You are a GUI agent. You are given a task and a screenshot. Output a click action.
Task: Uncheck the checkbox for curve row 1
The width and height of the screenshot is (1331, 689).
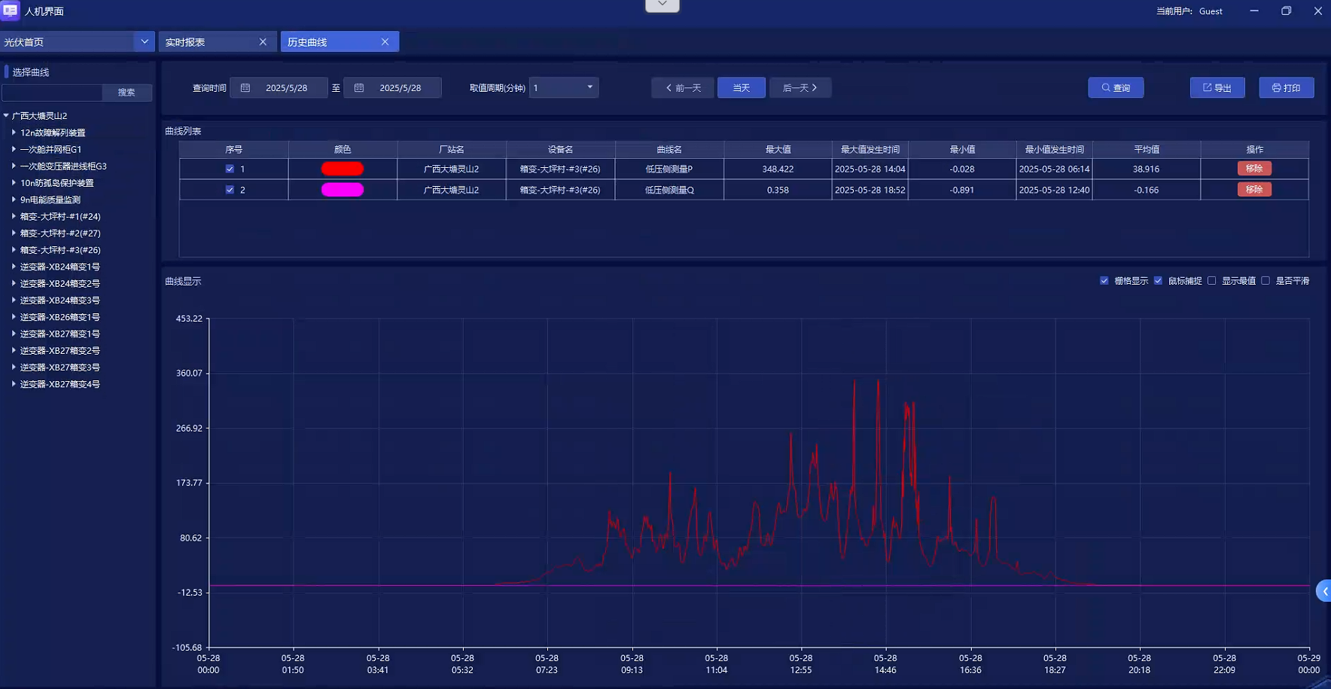click(x=230, y=169)
